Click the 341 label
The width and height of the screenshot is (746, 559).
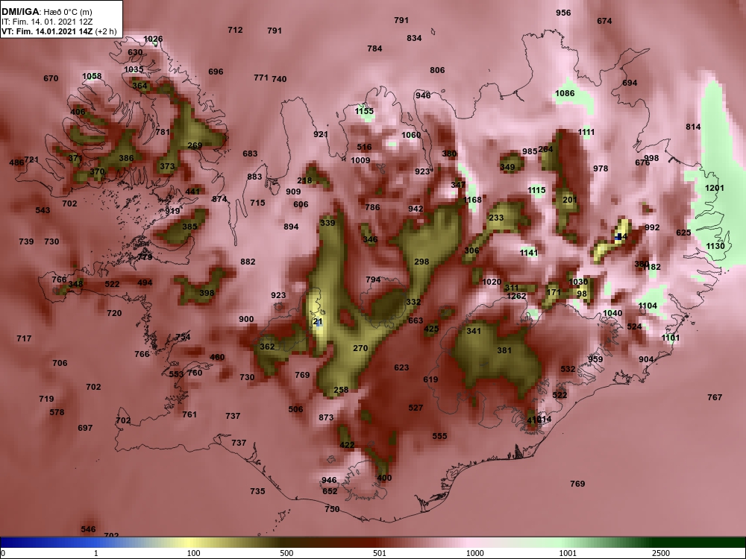[x=474, y=331]
